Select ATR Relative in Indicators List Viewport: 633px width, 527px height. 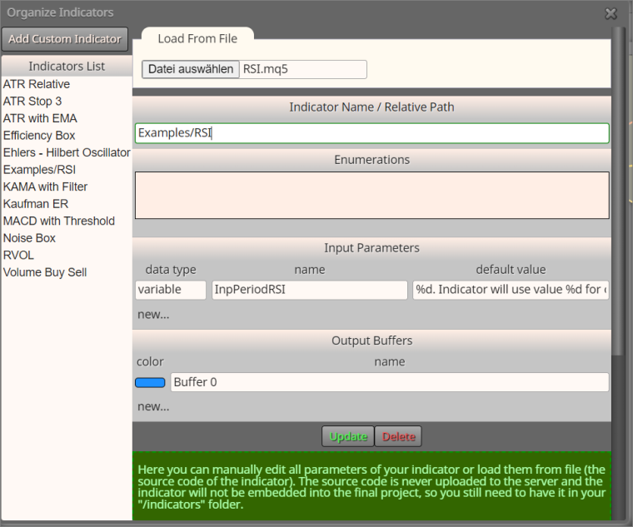coord(37,84)
